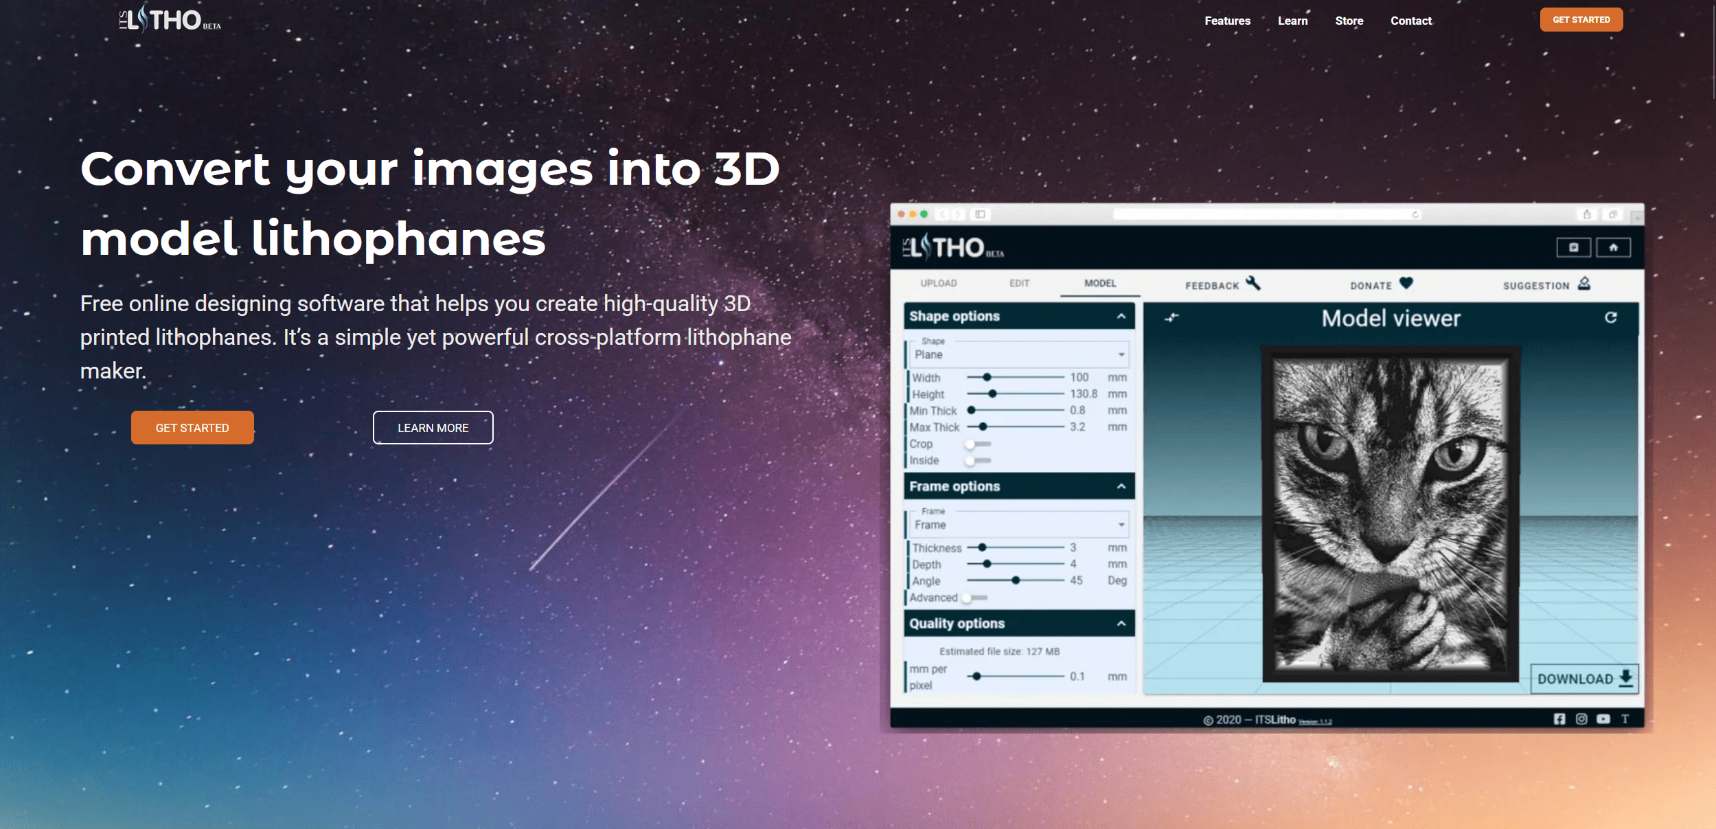
Task: Click the Instagram icon in footer
Action: (1581, 718)
